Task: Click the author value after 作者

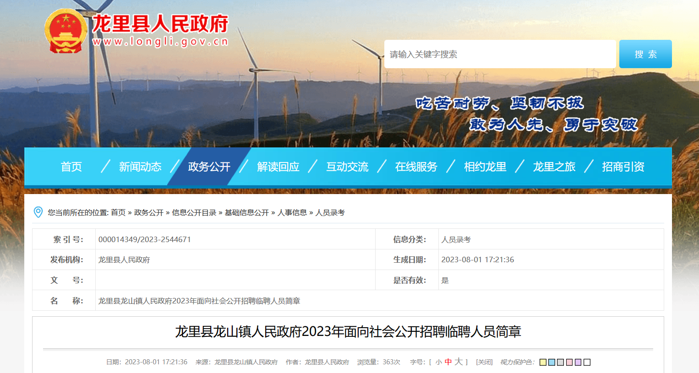Action: coord(327,362)
